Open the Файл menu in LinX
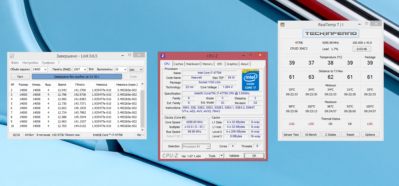The image size is (399, 186). click(x=15, y=63)
